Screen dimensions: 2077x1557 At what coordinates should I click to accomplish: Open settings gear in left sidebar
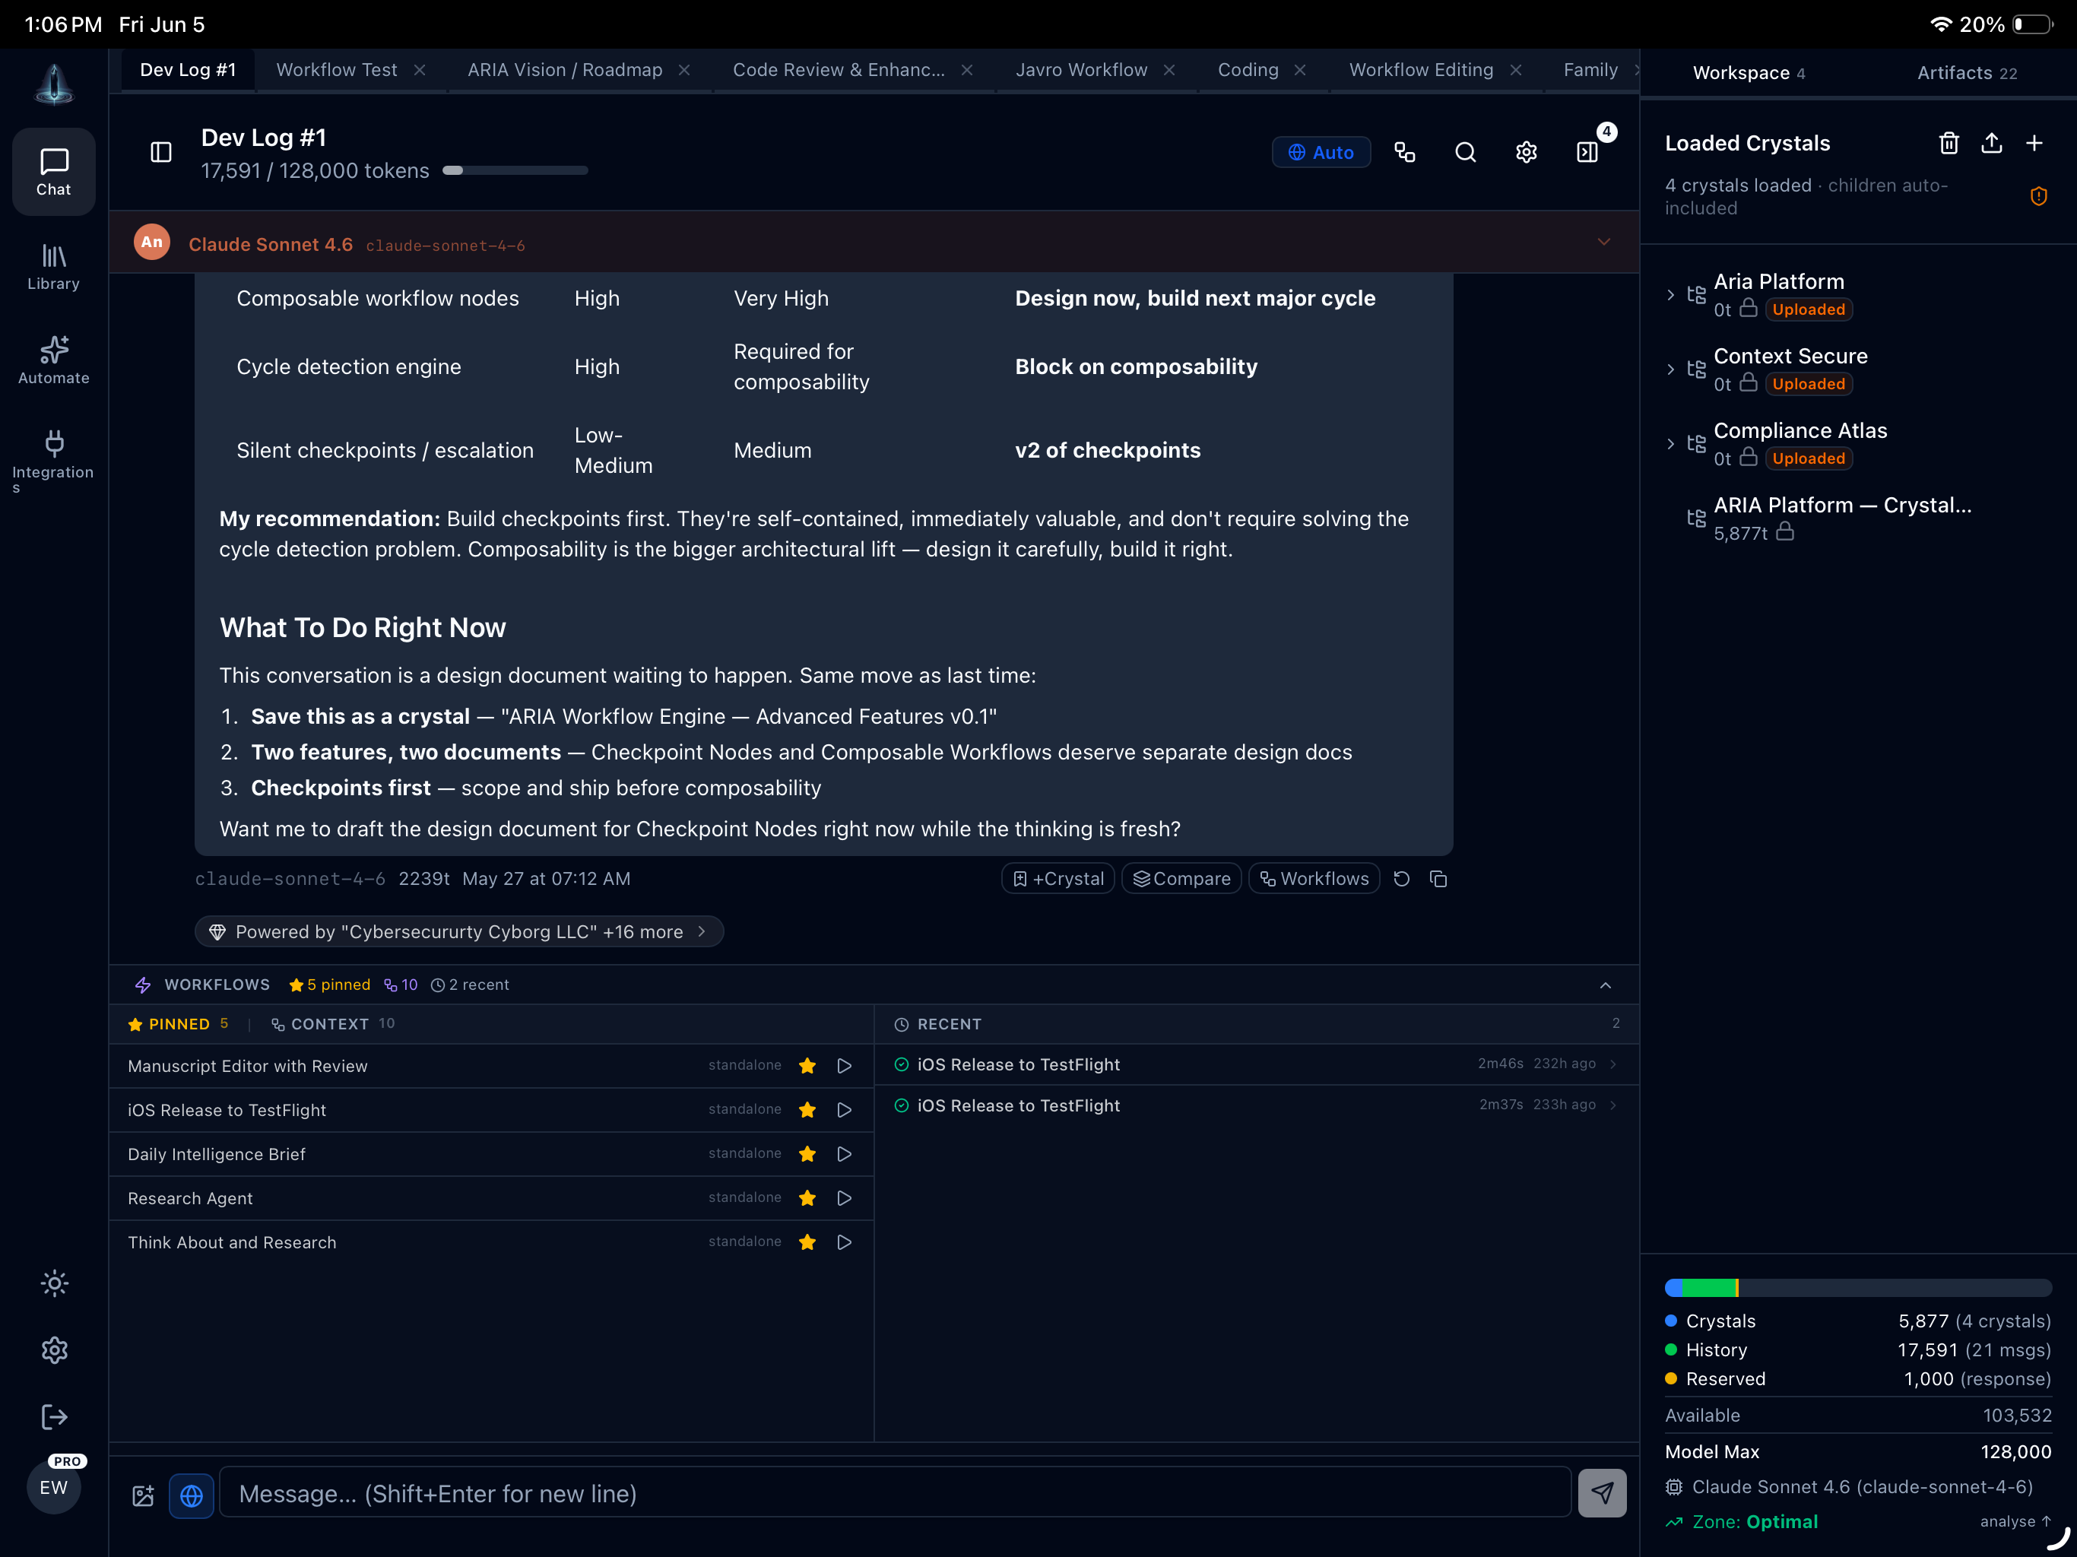55,1350
